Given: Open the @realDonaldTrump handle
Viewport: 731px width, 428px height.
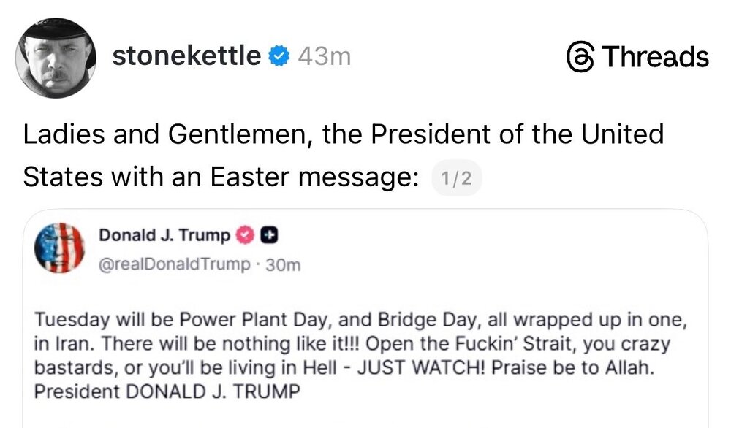Looking at the screenshot, I should 174,264.
